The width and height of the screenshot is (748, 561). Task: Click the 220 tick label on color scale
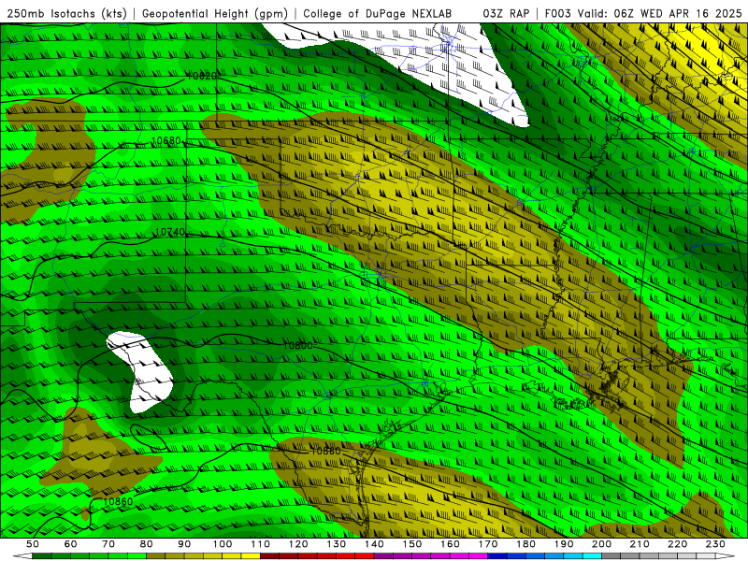coord(677,544)
